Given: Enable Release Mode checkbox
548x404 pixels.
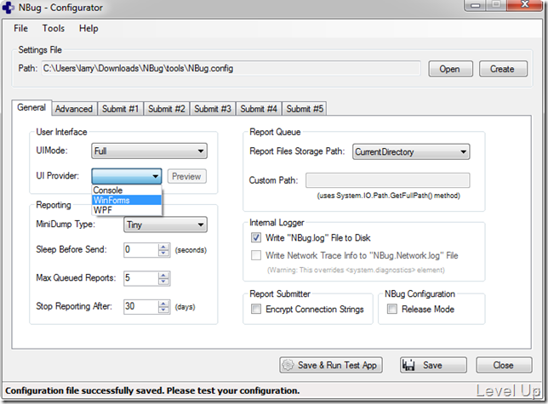Looking at the screenshot, I should (392, 309).
